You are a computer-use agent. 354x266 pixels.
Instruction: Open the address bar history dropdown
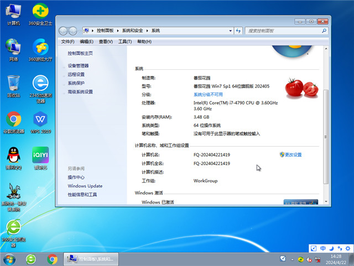tap(230, 31)
